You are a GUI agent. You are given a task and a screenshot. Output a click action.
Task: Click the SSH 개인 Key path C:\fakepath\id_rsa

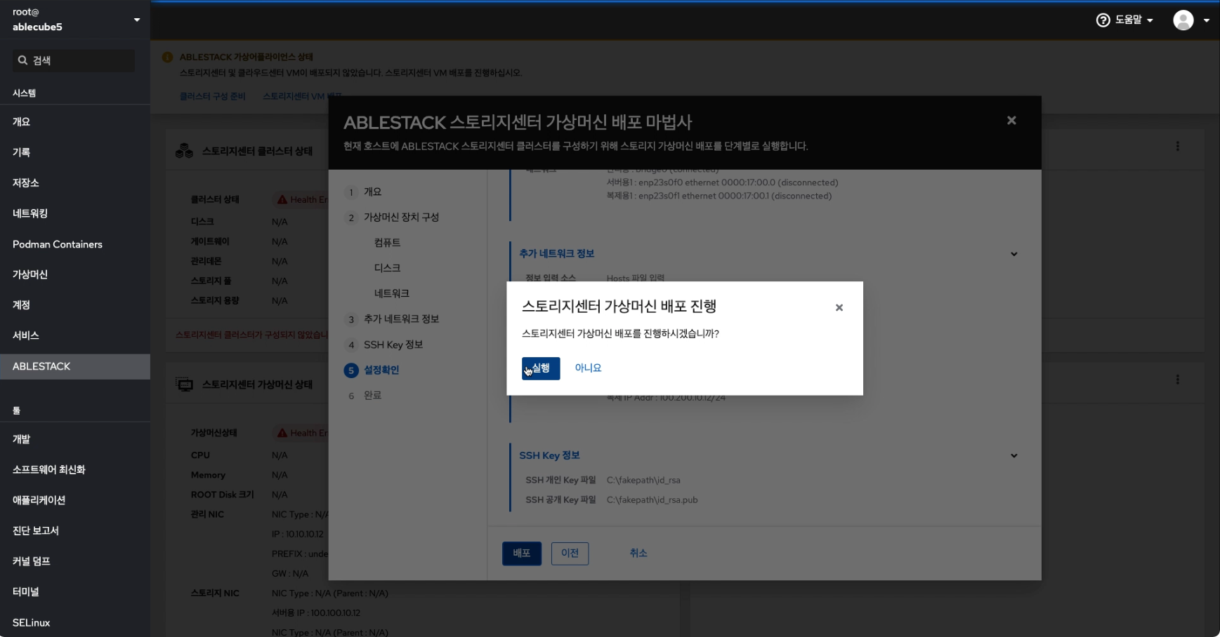click(643, 481)
